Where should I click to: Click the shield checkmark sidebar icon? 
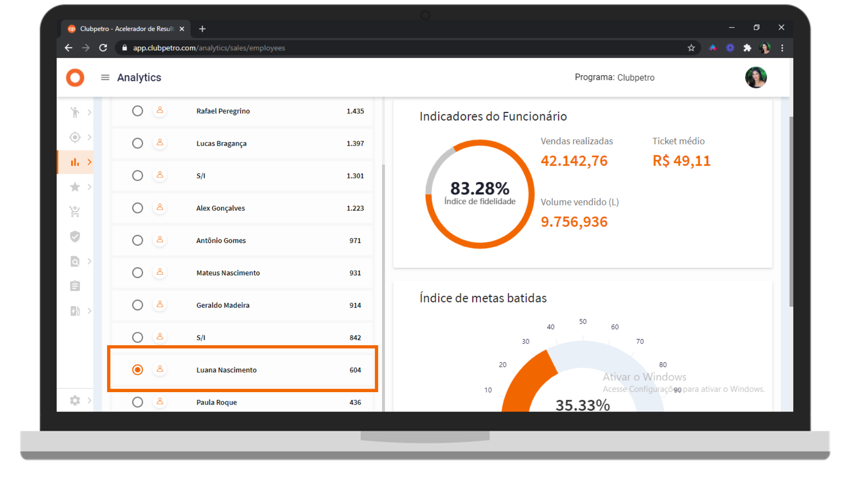click(x=75, y=236)
